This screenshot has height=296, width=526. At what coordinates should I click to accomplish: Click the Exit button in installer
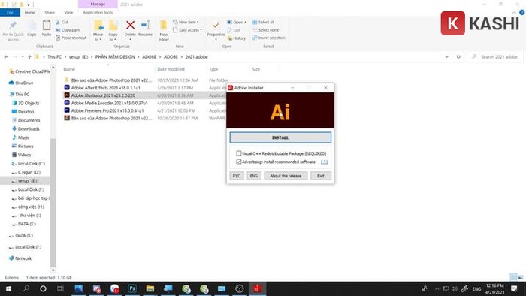321,176
